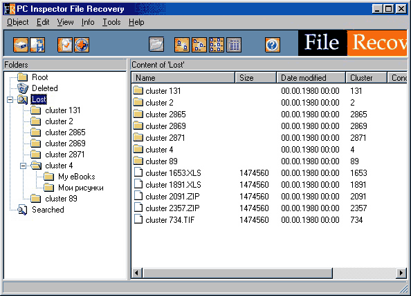Click the Save to floppy-disk toolbar icon
This screenshot has width=411, height=296.
tap(37, 45)
